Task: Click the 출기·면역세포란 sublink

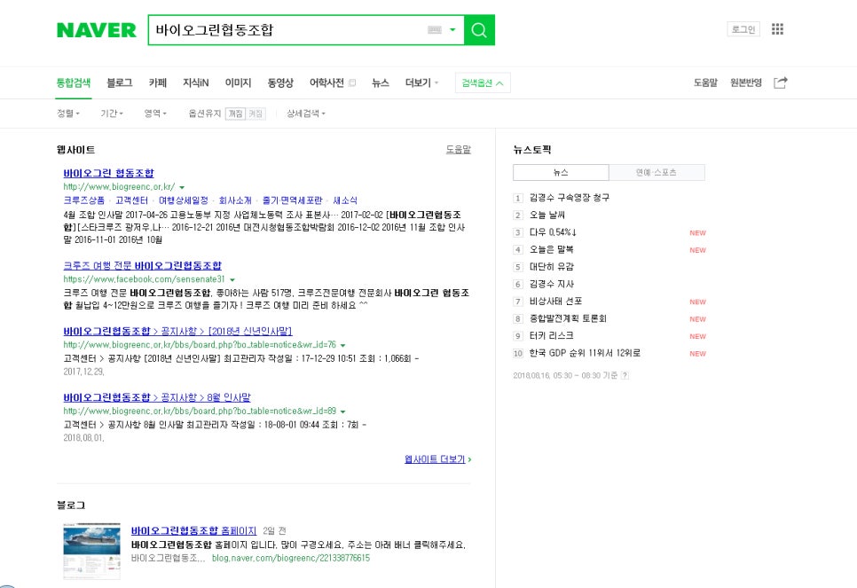Action: [292, 200]
